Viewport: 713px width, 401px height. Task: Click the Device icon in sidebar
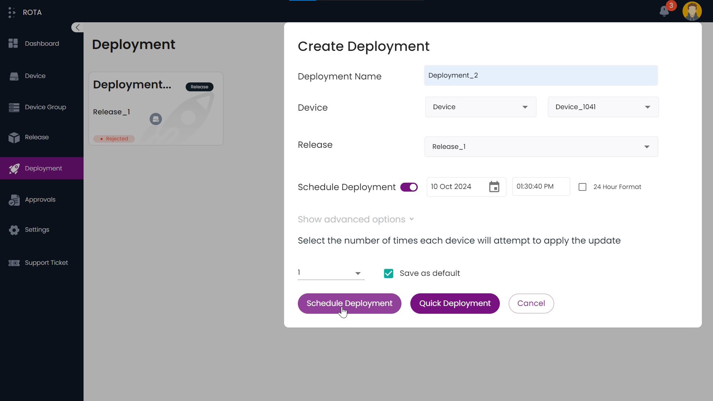[14, 76]
